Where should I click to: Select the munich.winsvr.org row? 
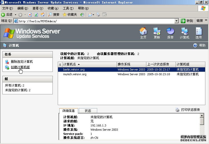[x=131, y=74]
